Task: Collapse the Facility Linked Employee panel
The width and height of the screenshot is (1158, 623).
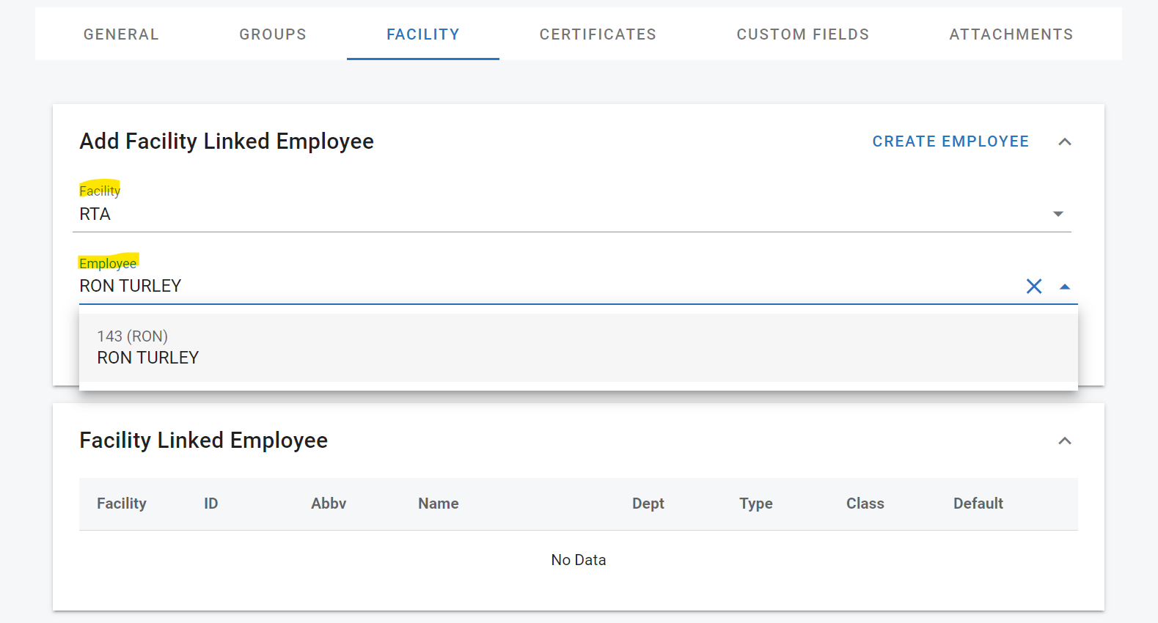Action: 1065,440
